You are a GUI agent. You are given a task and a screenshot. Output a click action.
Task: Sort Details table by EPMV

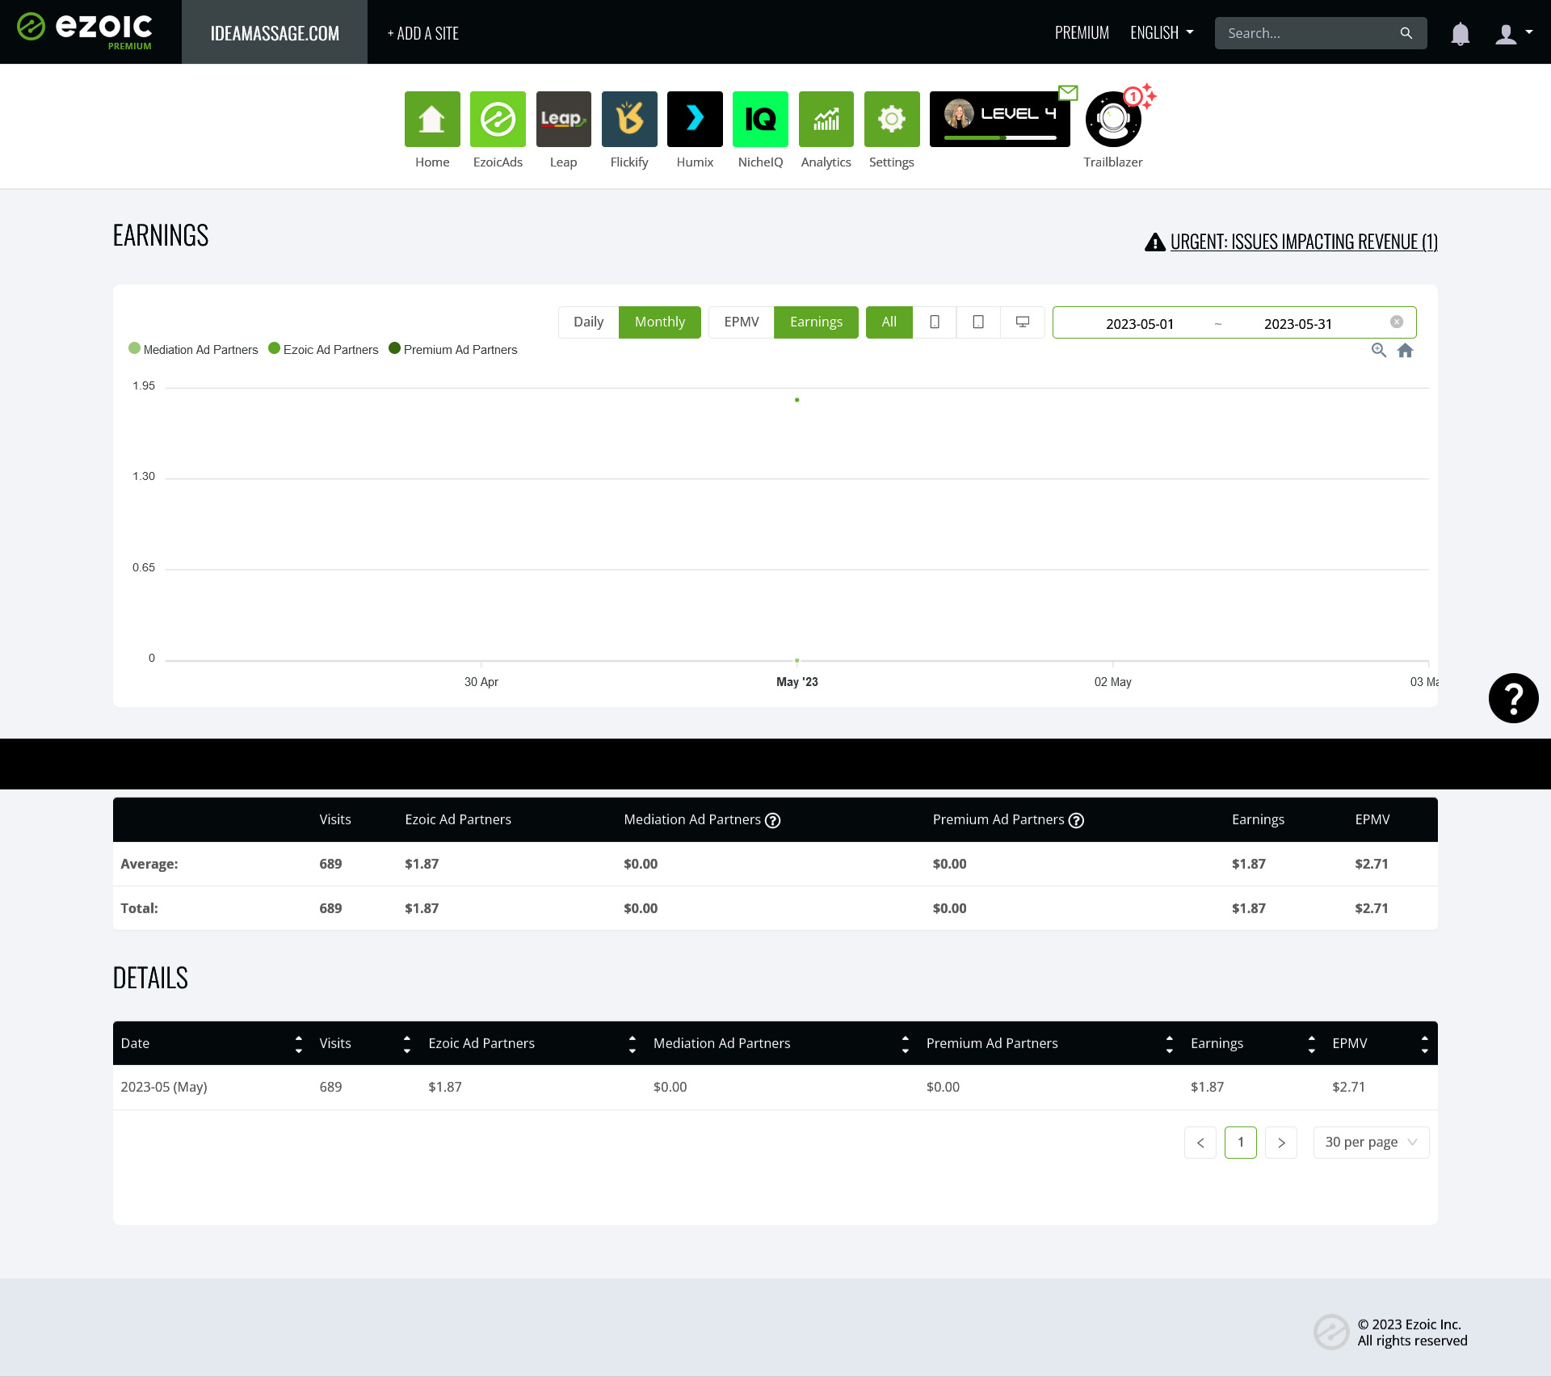tap(1424, 1044)
